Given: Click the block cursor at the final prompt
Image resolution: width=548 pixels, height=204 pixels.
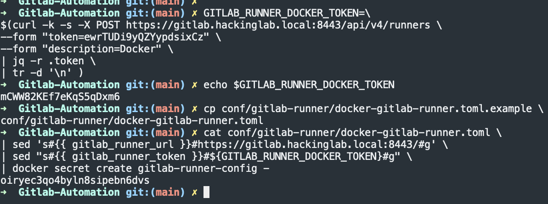Looking at the screenshot, I should pyautogui.click(x=206, y=192).
